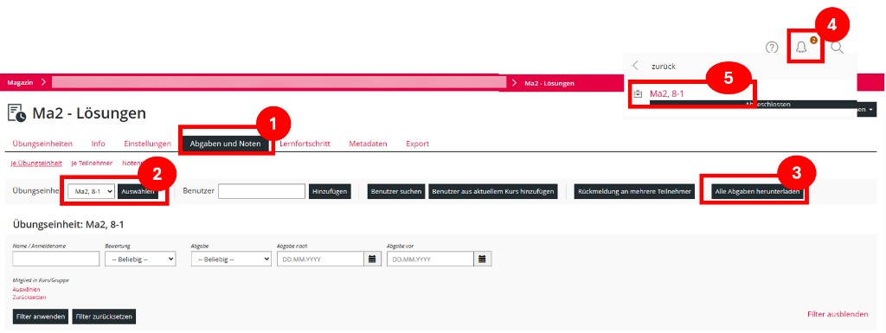Click Rückmeldung an mehrere Teilnehmer button

[x=634, y=192]
